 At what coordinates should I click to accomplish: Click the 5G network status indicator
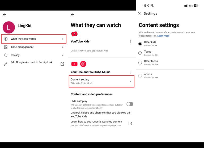tap(191, 6)
